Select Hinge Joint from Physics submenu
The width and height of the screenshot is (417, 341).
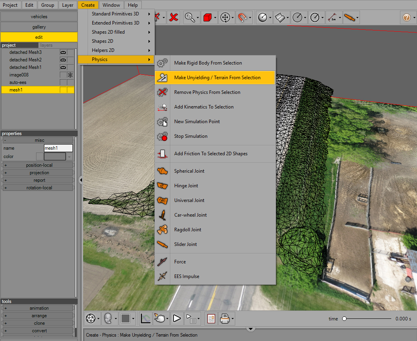pyautogui.click(x=186, y=186)
